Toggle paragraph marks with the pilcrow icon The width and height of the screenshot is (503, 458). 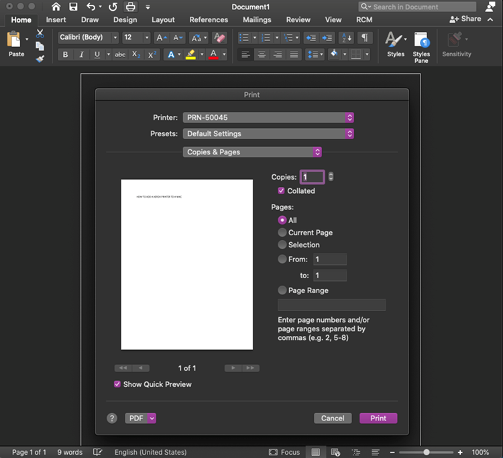[x=365, y=38]
